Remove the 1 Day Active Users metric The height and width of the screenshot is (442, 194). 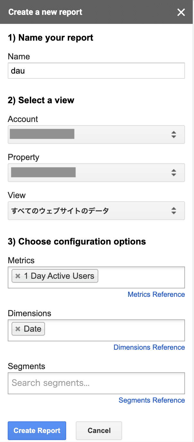[x=18, y=276]
